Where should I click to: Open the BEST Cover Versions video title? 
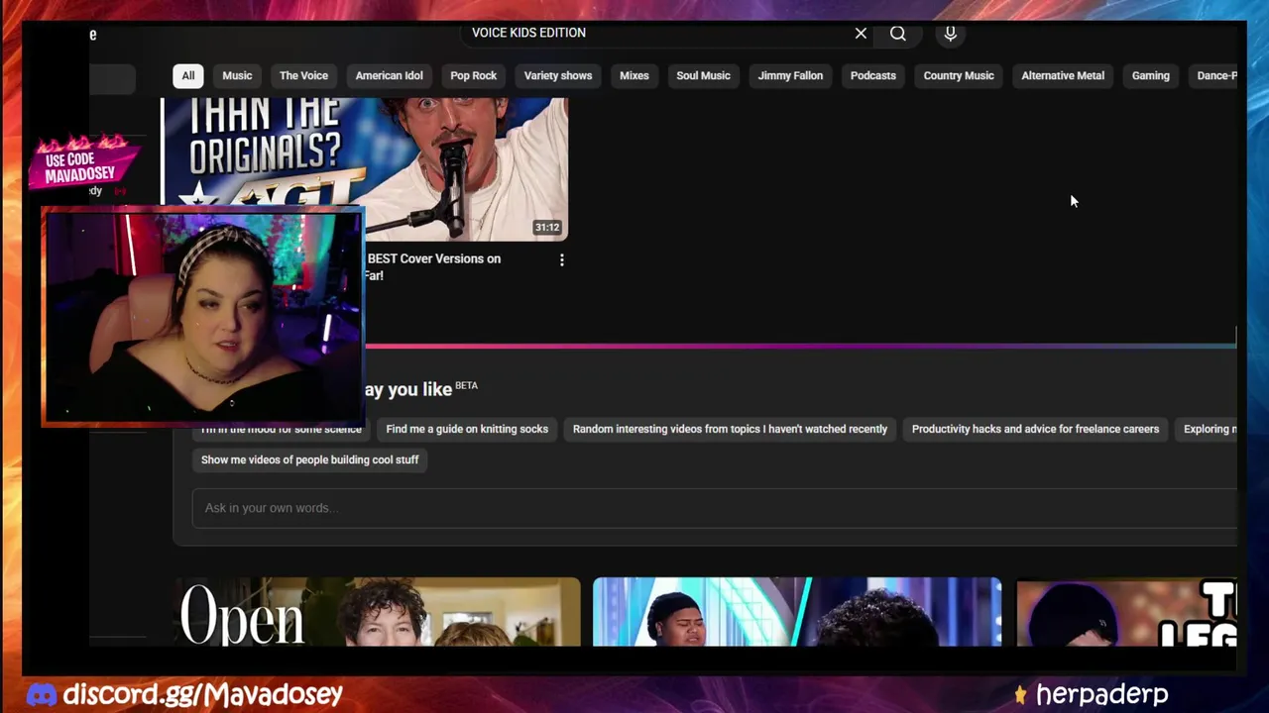click(x=434, y=266)
